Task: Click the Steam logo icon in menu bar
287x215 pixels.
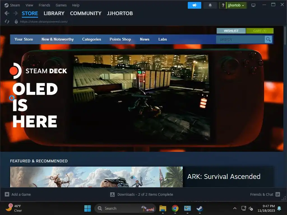Action: 6,5
